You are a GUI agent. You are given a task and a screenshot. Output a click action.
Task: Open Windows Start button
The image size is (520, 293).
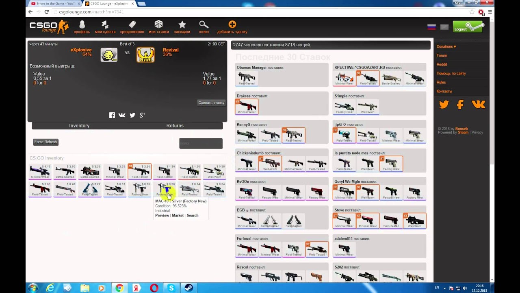pyautogui.click(x=33, y=288)
